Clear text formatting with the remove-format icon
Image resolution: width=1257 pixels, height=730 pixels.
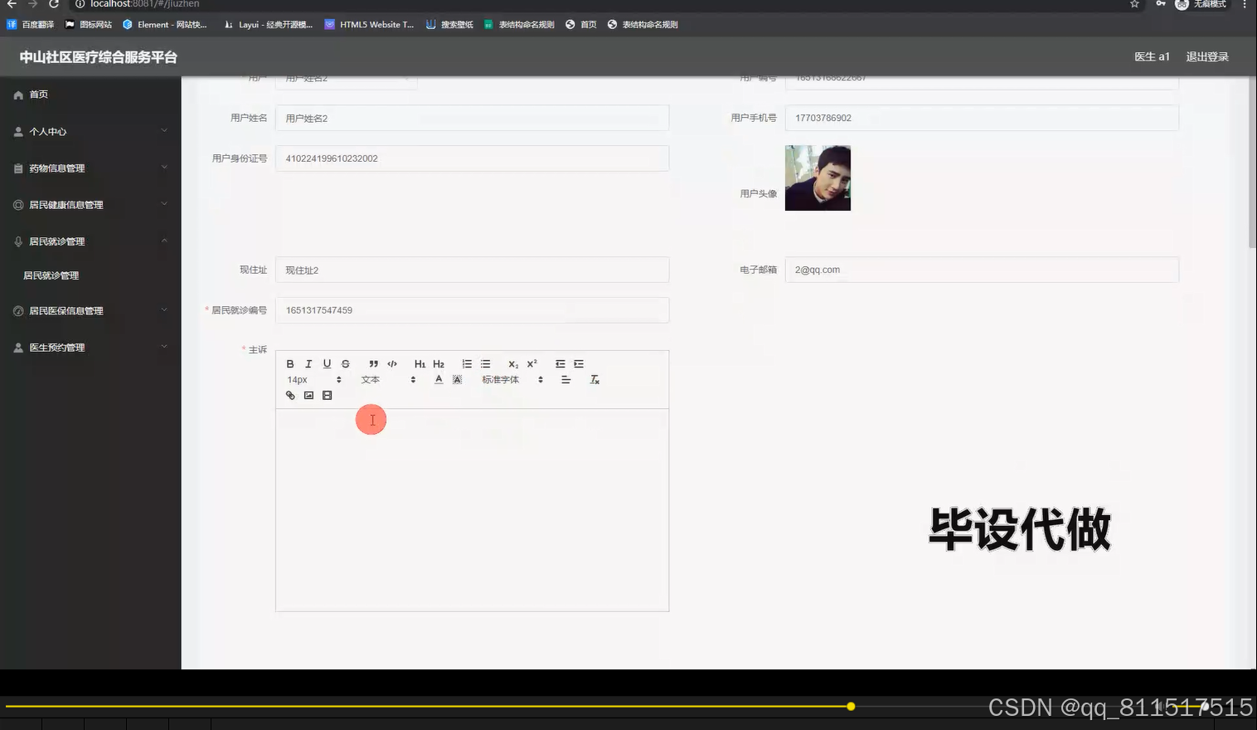click(595, 379)
